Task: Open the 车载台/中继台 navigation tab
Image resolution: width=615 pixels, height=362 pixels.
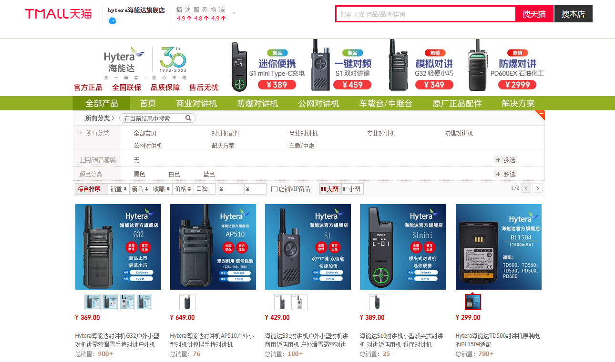Action: coord(386,103)
